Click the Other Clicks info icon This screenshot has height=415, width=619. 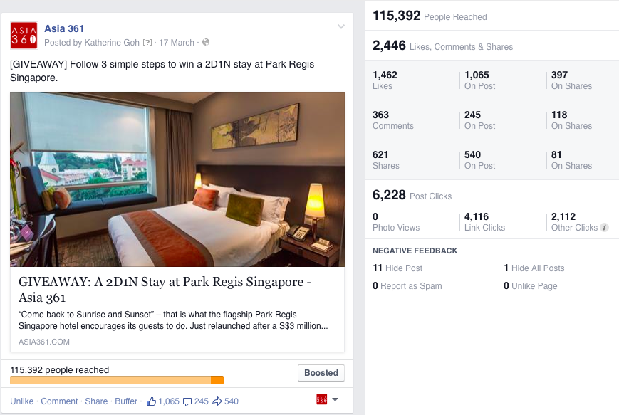coord(604,228)
